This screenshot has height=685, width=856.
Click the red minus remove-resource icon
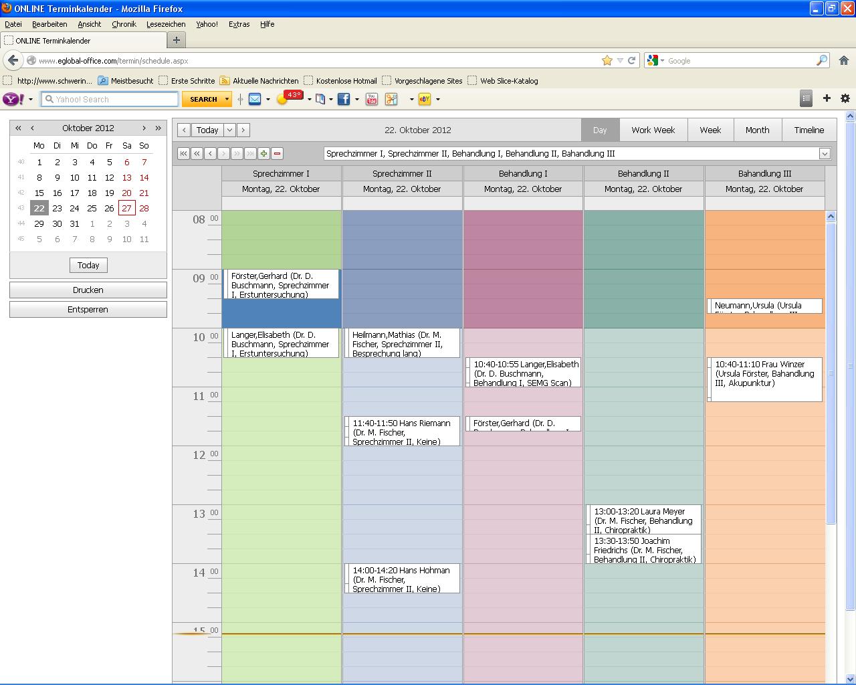coord(277,154)
